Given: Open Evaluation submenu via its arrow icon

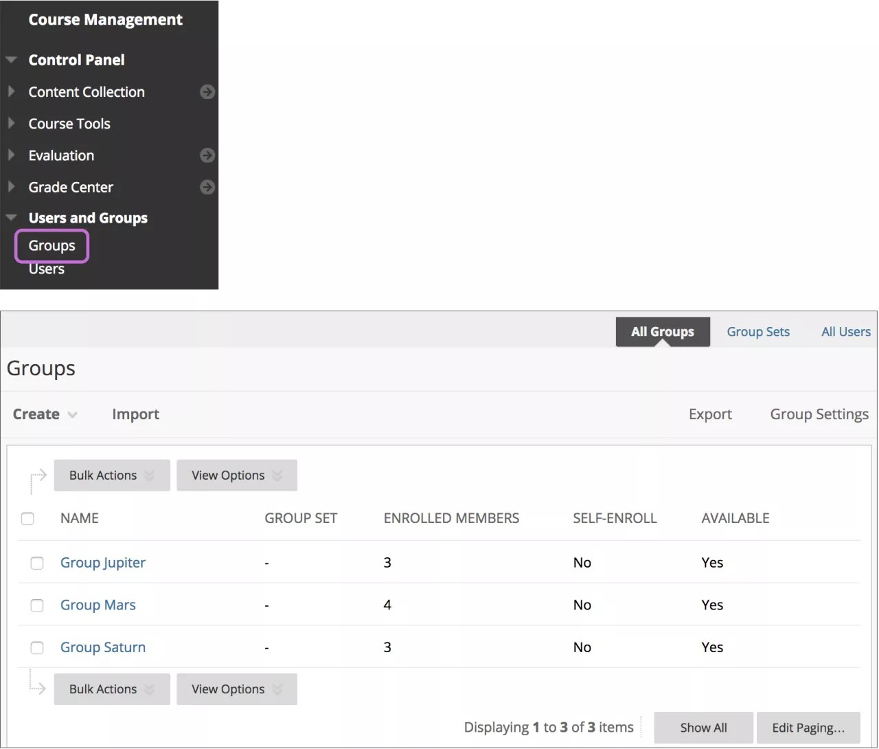Looking at the screenshot, I should click(x=207, y=155).
